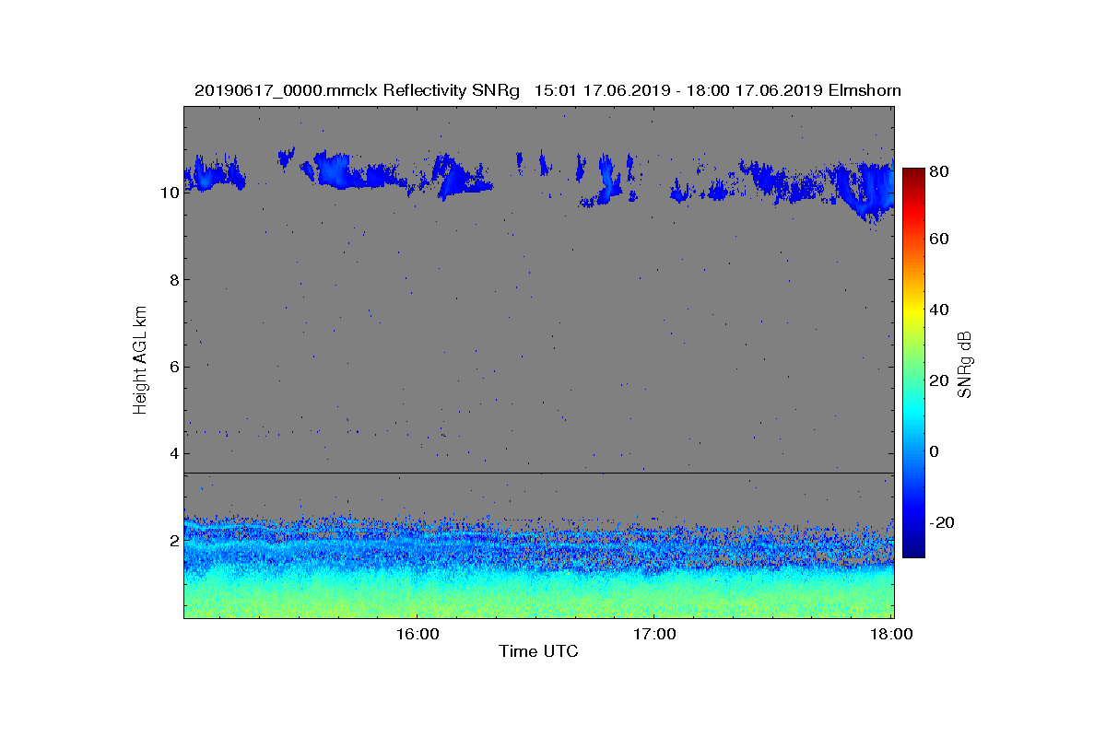The width and height of the screenshot is (1106, 737).
Task: Click the height tick label 2
Action: [173, 541]
